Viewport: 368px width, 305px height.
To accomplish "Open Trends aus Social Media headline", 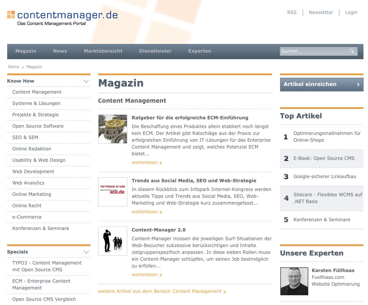I will (x=194, y=181).
